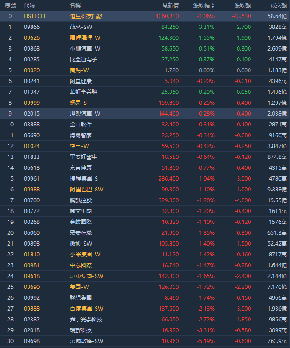
Task: Click the index price 4060.830
Action: [167, 16]
